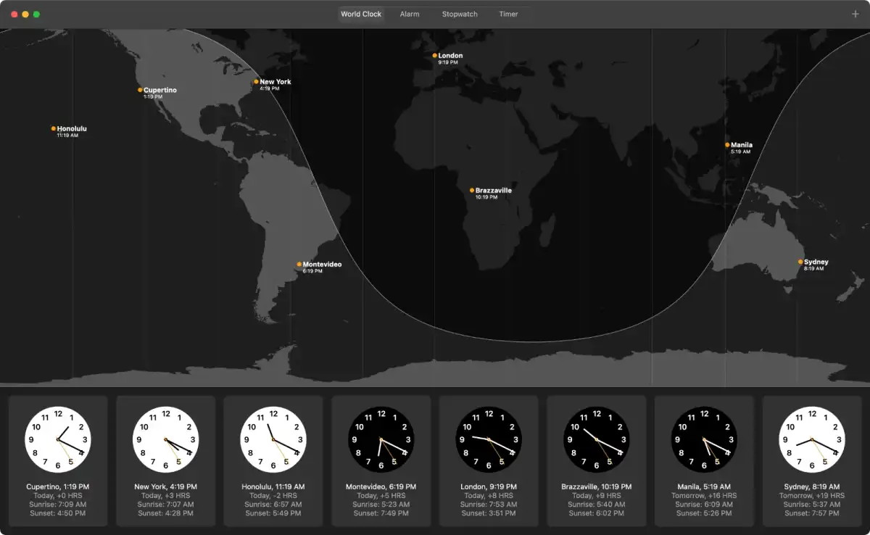Select the Sydney map pin
Screen dimensions: 870x535
tap(800, 262)
